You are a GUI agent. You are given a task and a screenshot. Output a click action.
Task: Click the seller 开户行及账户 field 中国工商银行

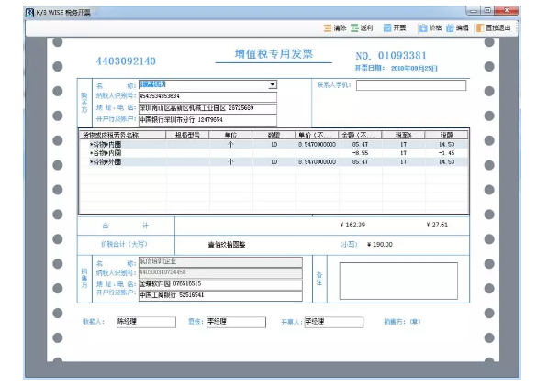(220, 295)
